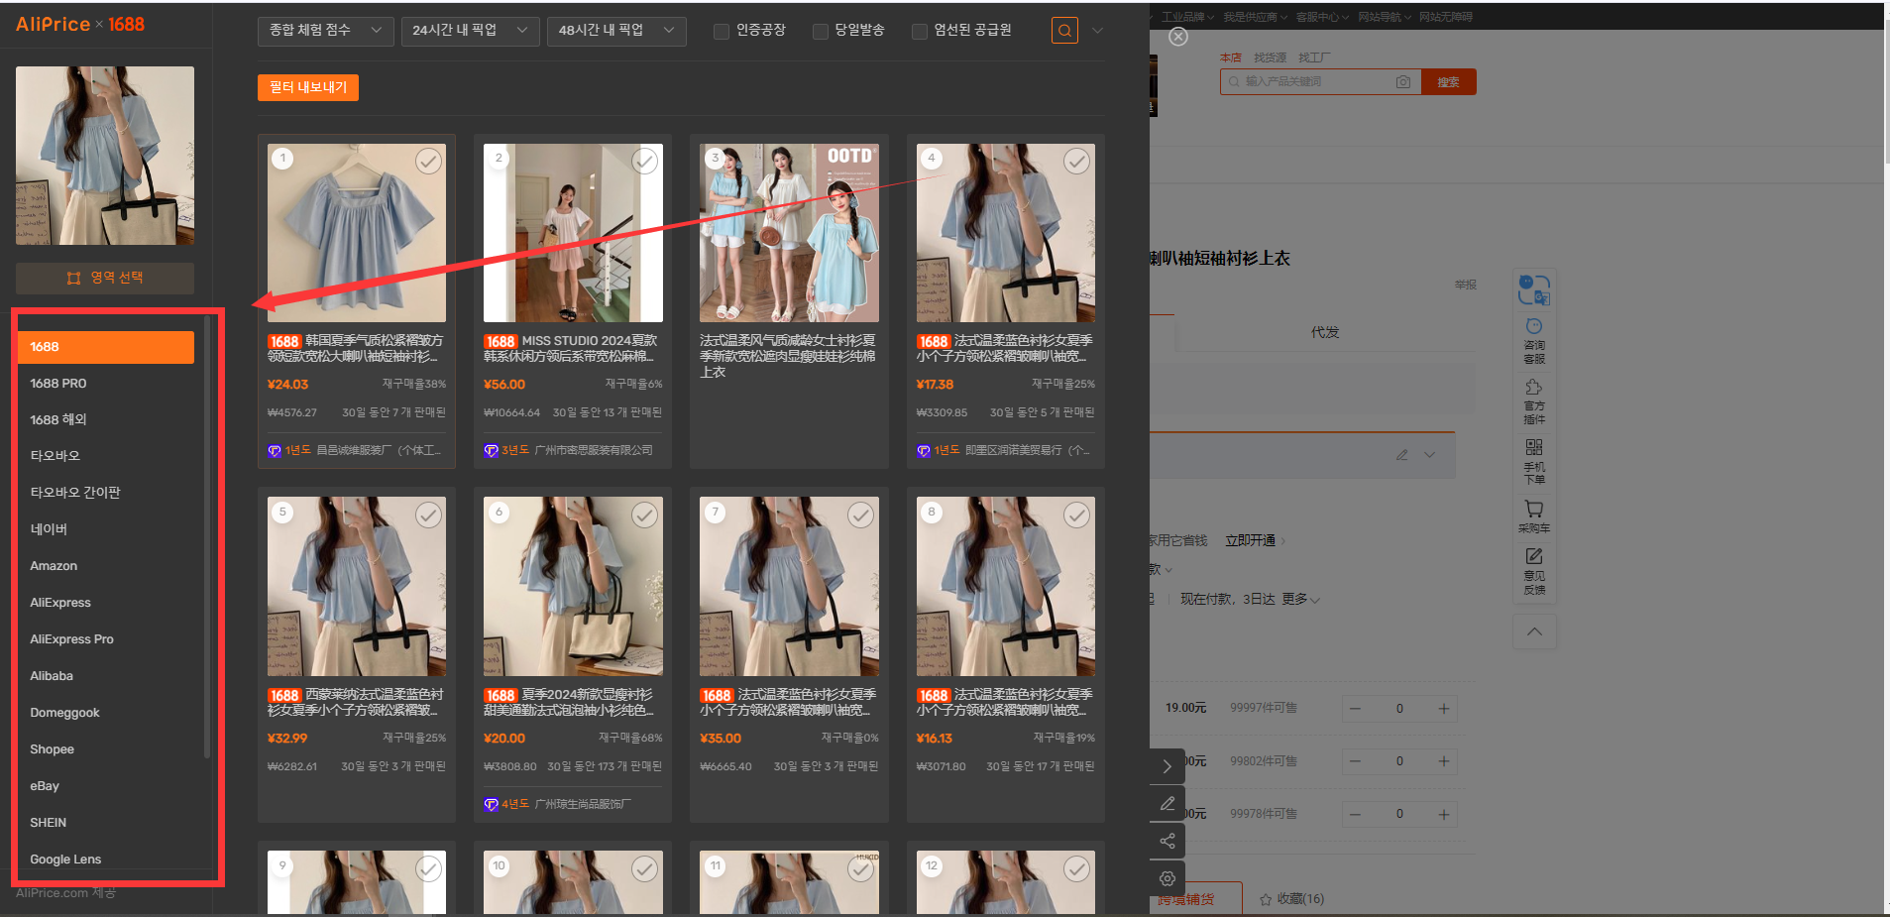The image size is (1890, 917).
Task: Select the checkmark on product card 8
Action: pyautogui.click(x=1077, y=515)
